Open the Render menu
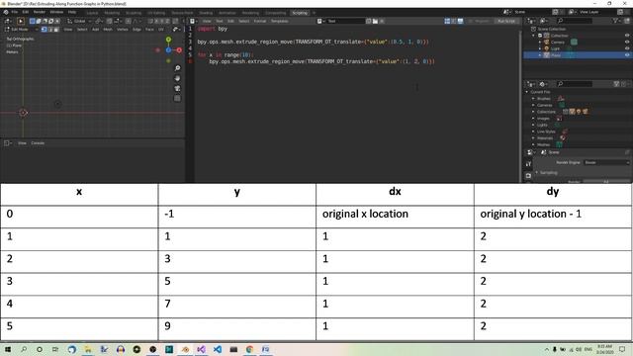 pos(40,12)
